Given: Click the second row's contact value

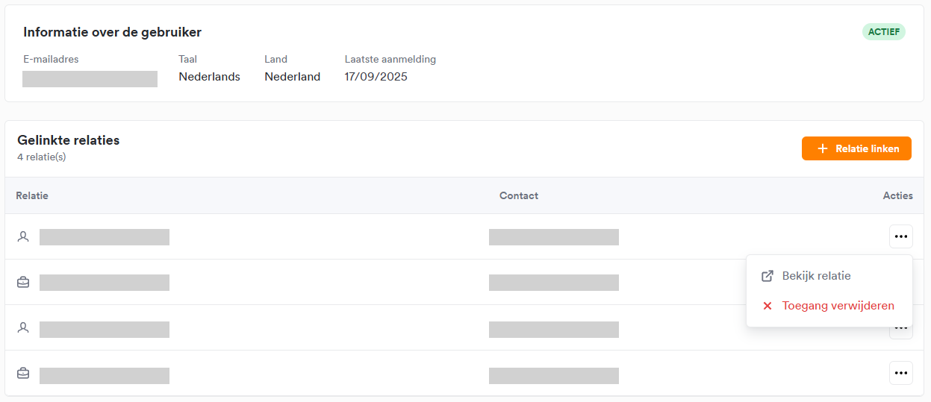Looking at the screenshot, I should (553, 283).
